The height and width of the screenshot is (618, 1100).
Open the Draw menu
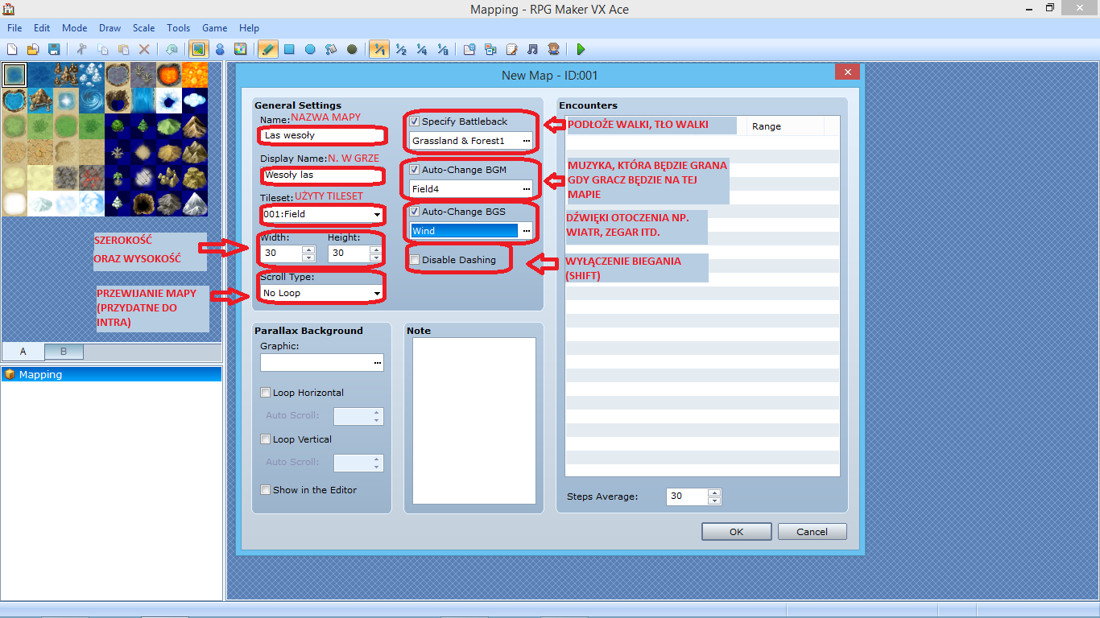pos(110,28)
